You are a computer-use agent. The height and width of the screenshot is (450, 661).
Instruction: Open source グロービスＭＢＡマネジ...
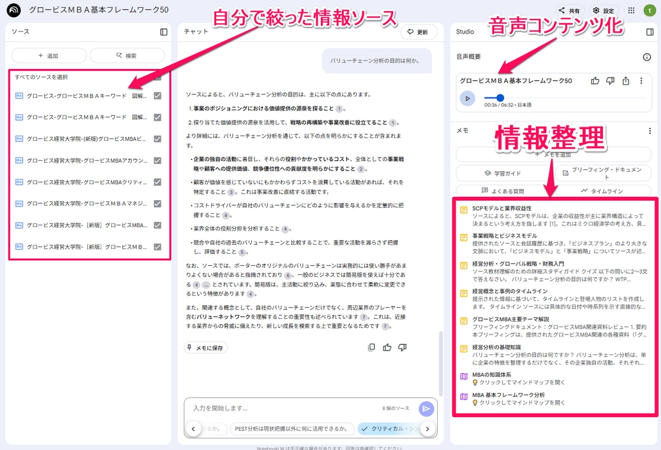click(87, 204)
